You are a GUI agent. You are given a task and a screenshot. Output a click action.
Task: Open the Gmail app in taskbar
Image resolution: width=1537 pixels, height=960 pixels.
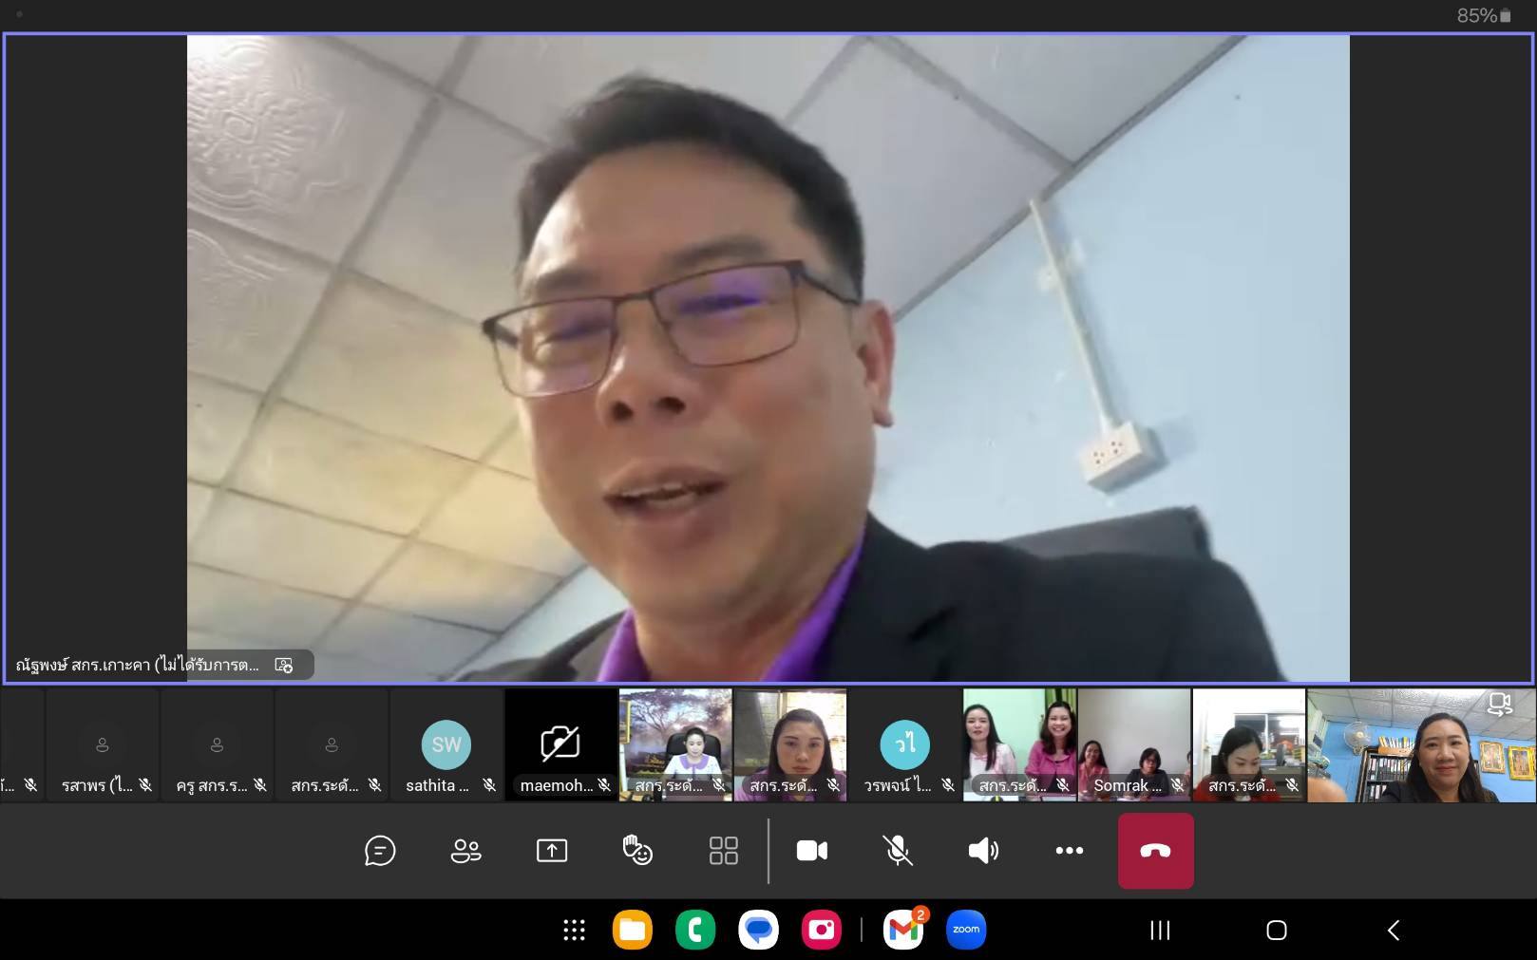[x=903, y=930]
